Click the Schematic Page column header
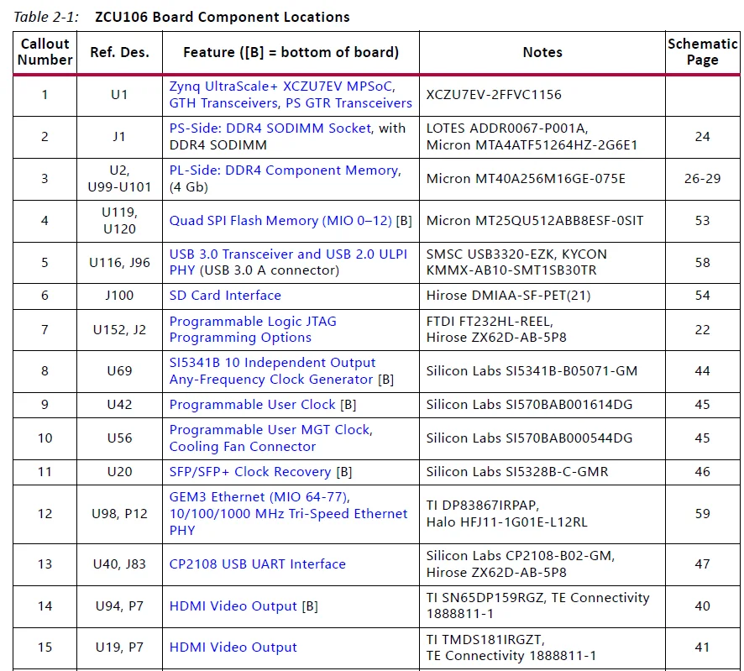Screen dimensions: 744x671 (702, 52)
